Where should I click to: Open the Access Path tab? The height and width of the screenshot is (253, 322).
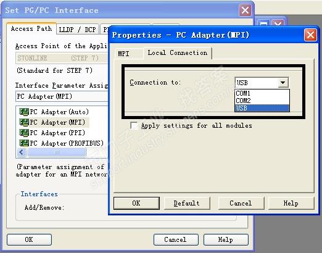click(31, 28)
